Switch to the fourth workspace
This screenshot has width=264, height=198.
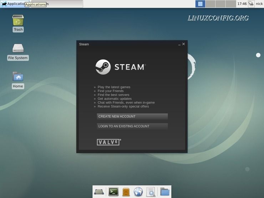click(231, 4)
